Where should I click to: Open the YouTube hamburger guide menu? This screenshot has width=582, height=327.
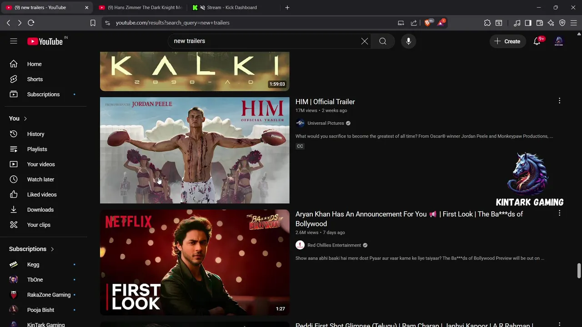(14, 41)
